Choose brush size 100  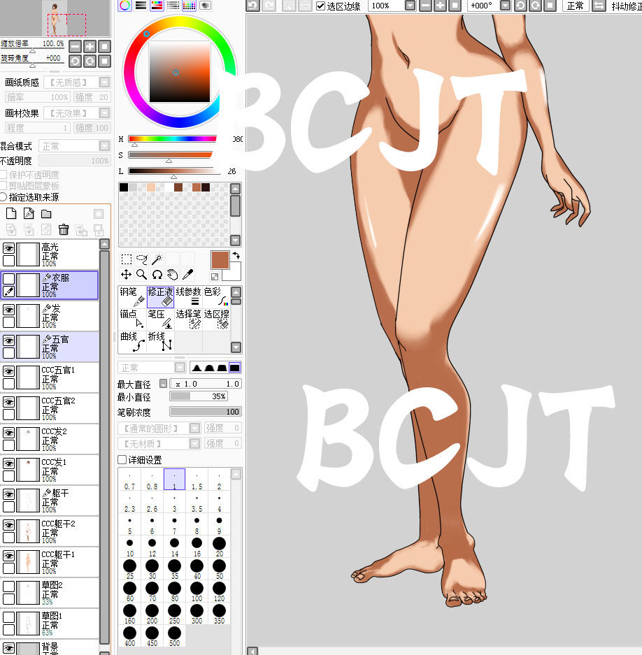197,591
